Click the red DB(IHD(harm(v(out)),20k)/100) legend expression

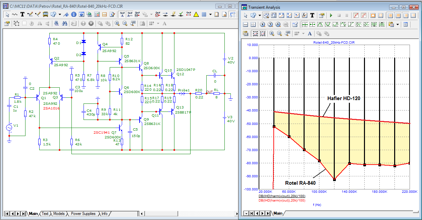click(282, 200)
